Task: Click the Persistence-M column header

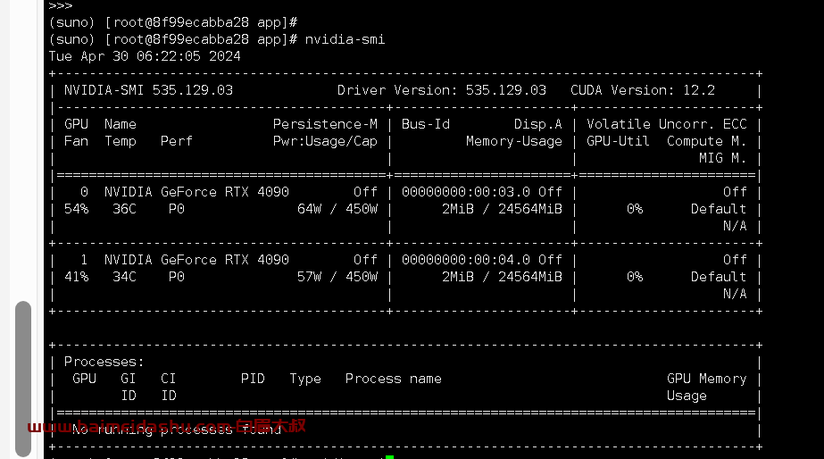Action: coord(325,124)
